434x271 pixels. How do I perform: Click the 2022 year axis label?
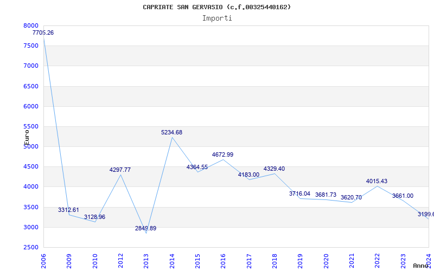(x=377, y=261)
